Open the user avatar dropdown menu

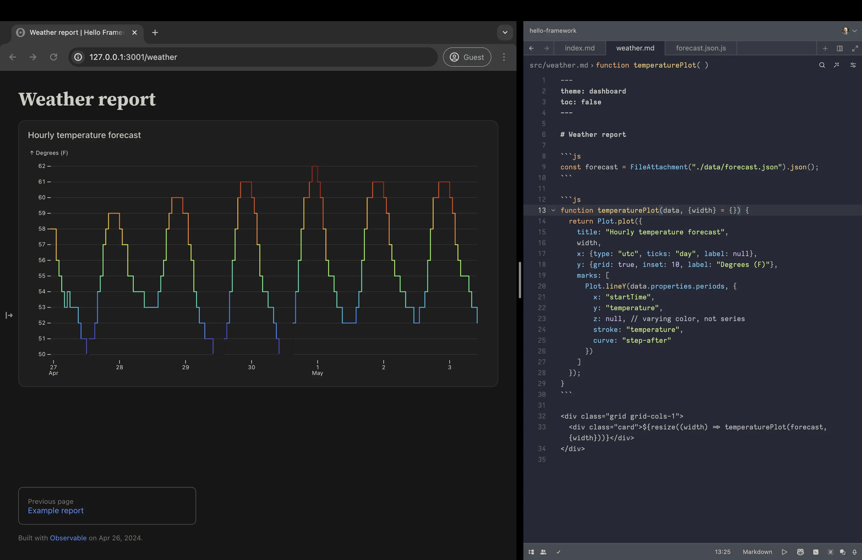pyautogui.click(x=849, y=31)
